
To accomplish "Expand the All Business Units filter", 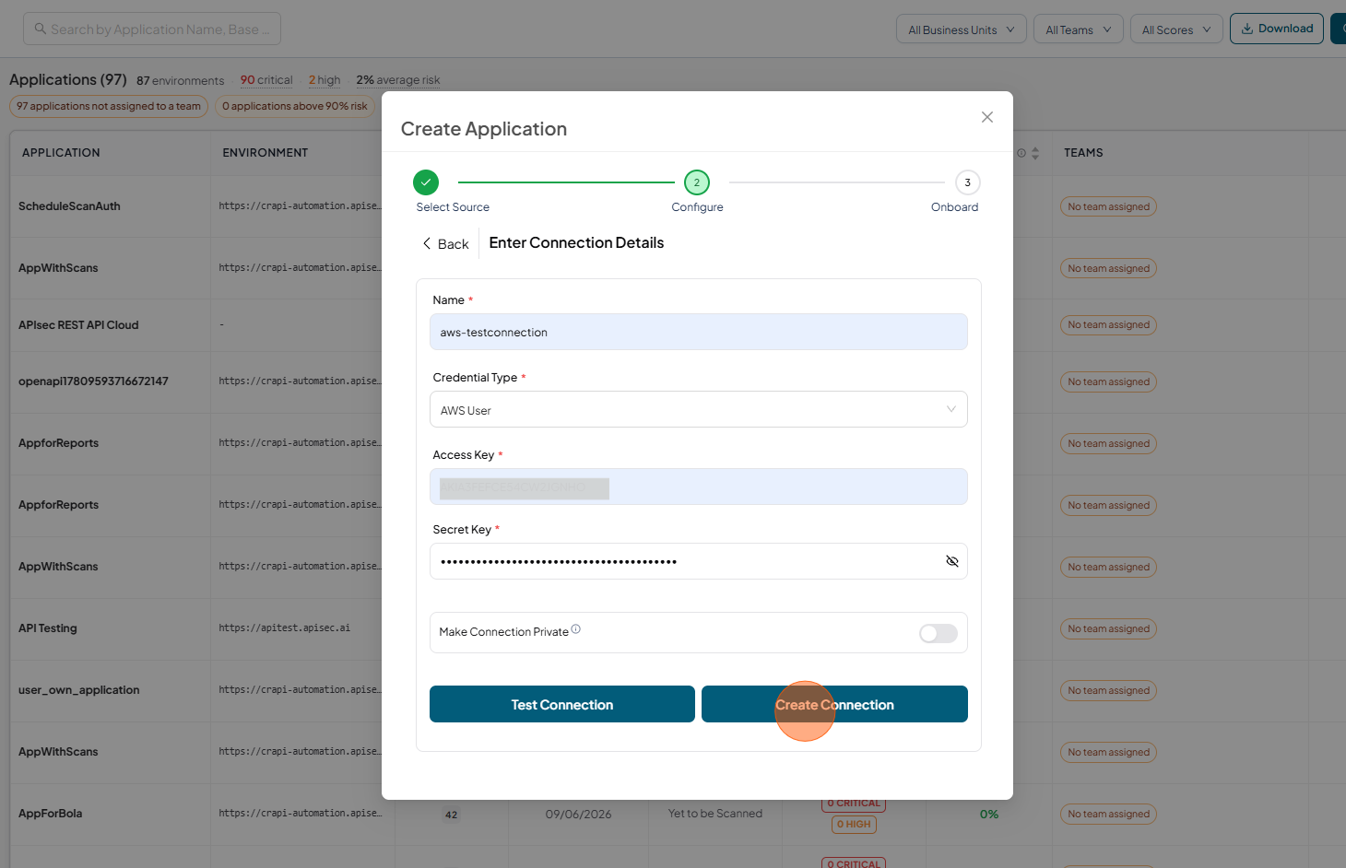I will pos(962,29).
